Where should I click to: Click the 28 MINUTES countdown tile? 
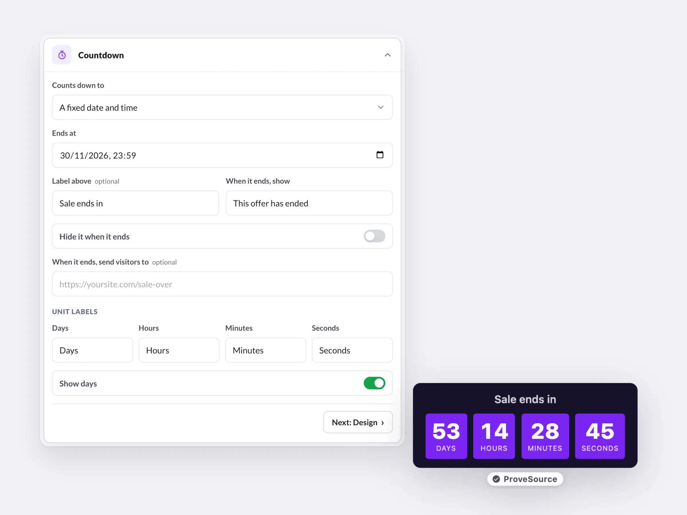pos(545,436)
